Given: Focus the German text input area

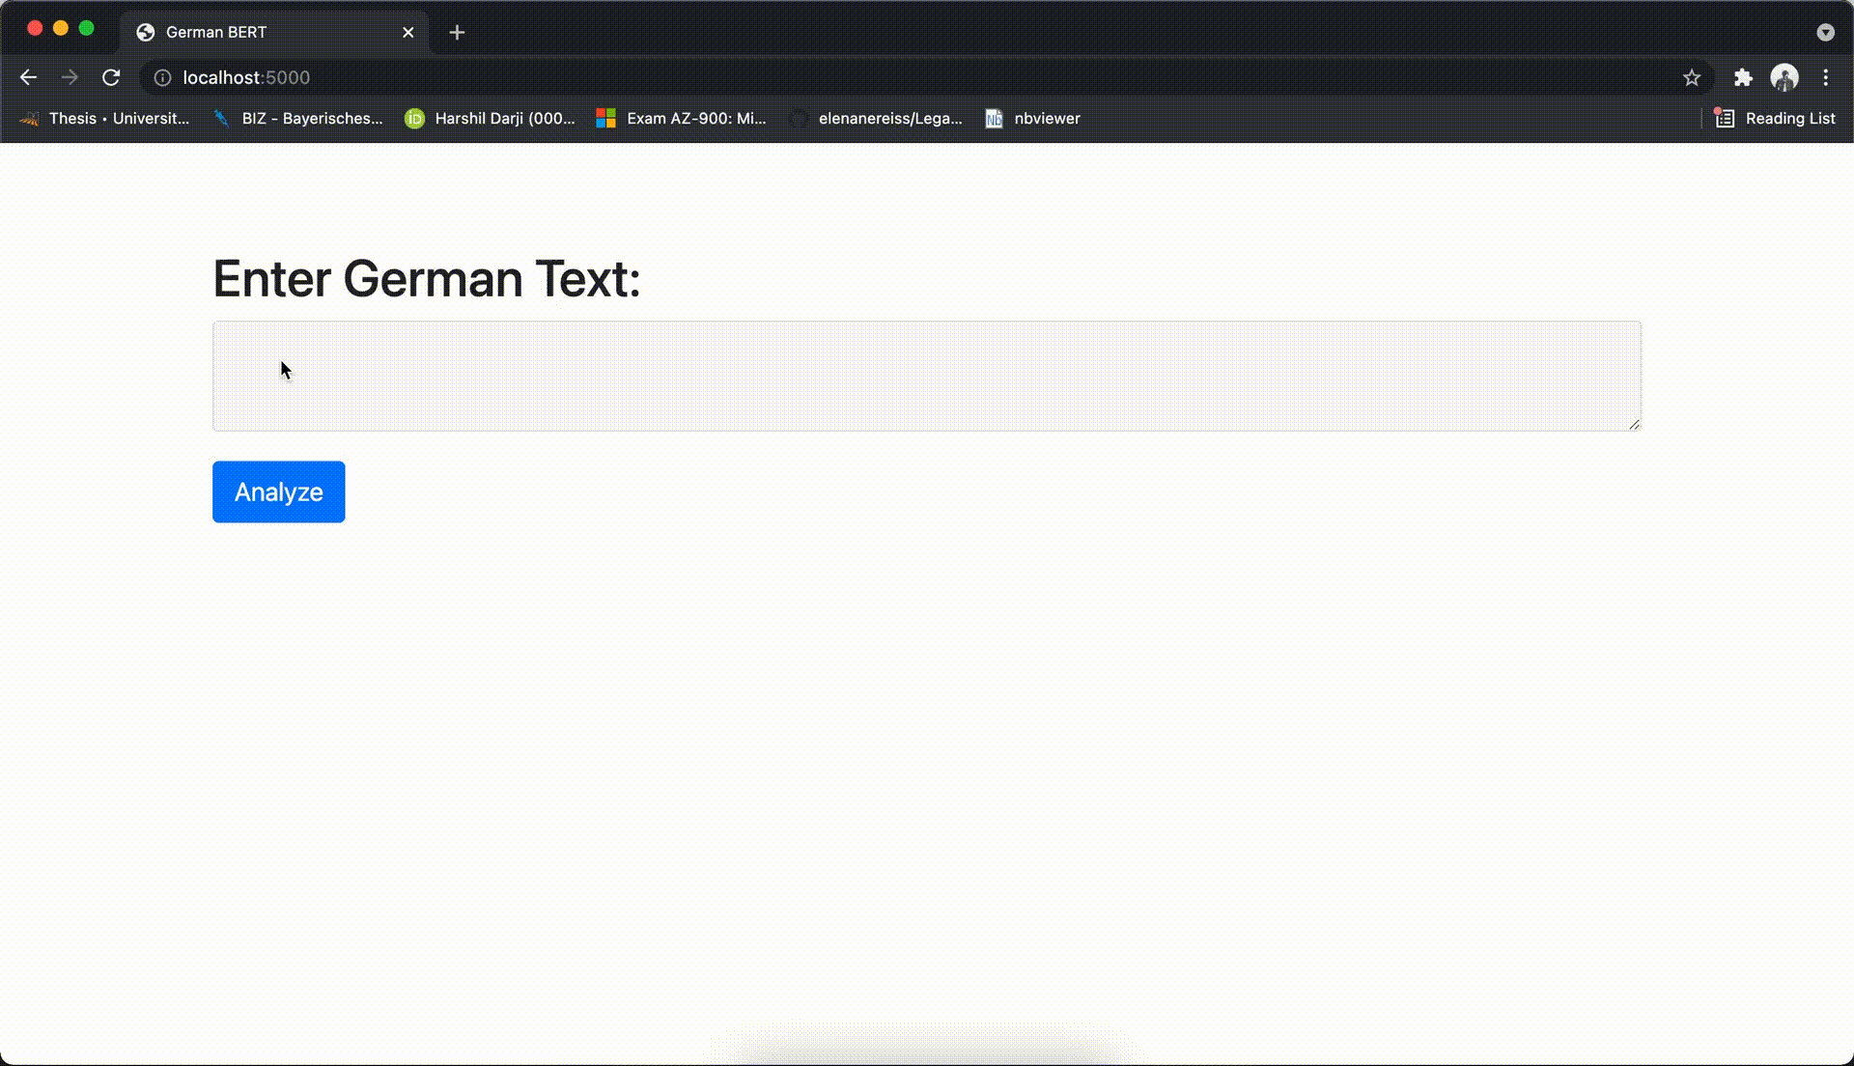Looking at the screenshot, I should tap(925, 376).
